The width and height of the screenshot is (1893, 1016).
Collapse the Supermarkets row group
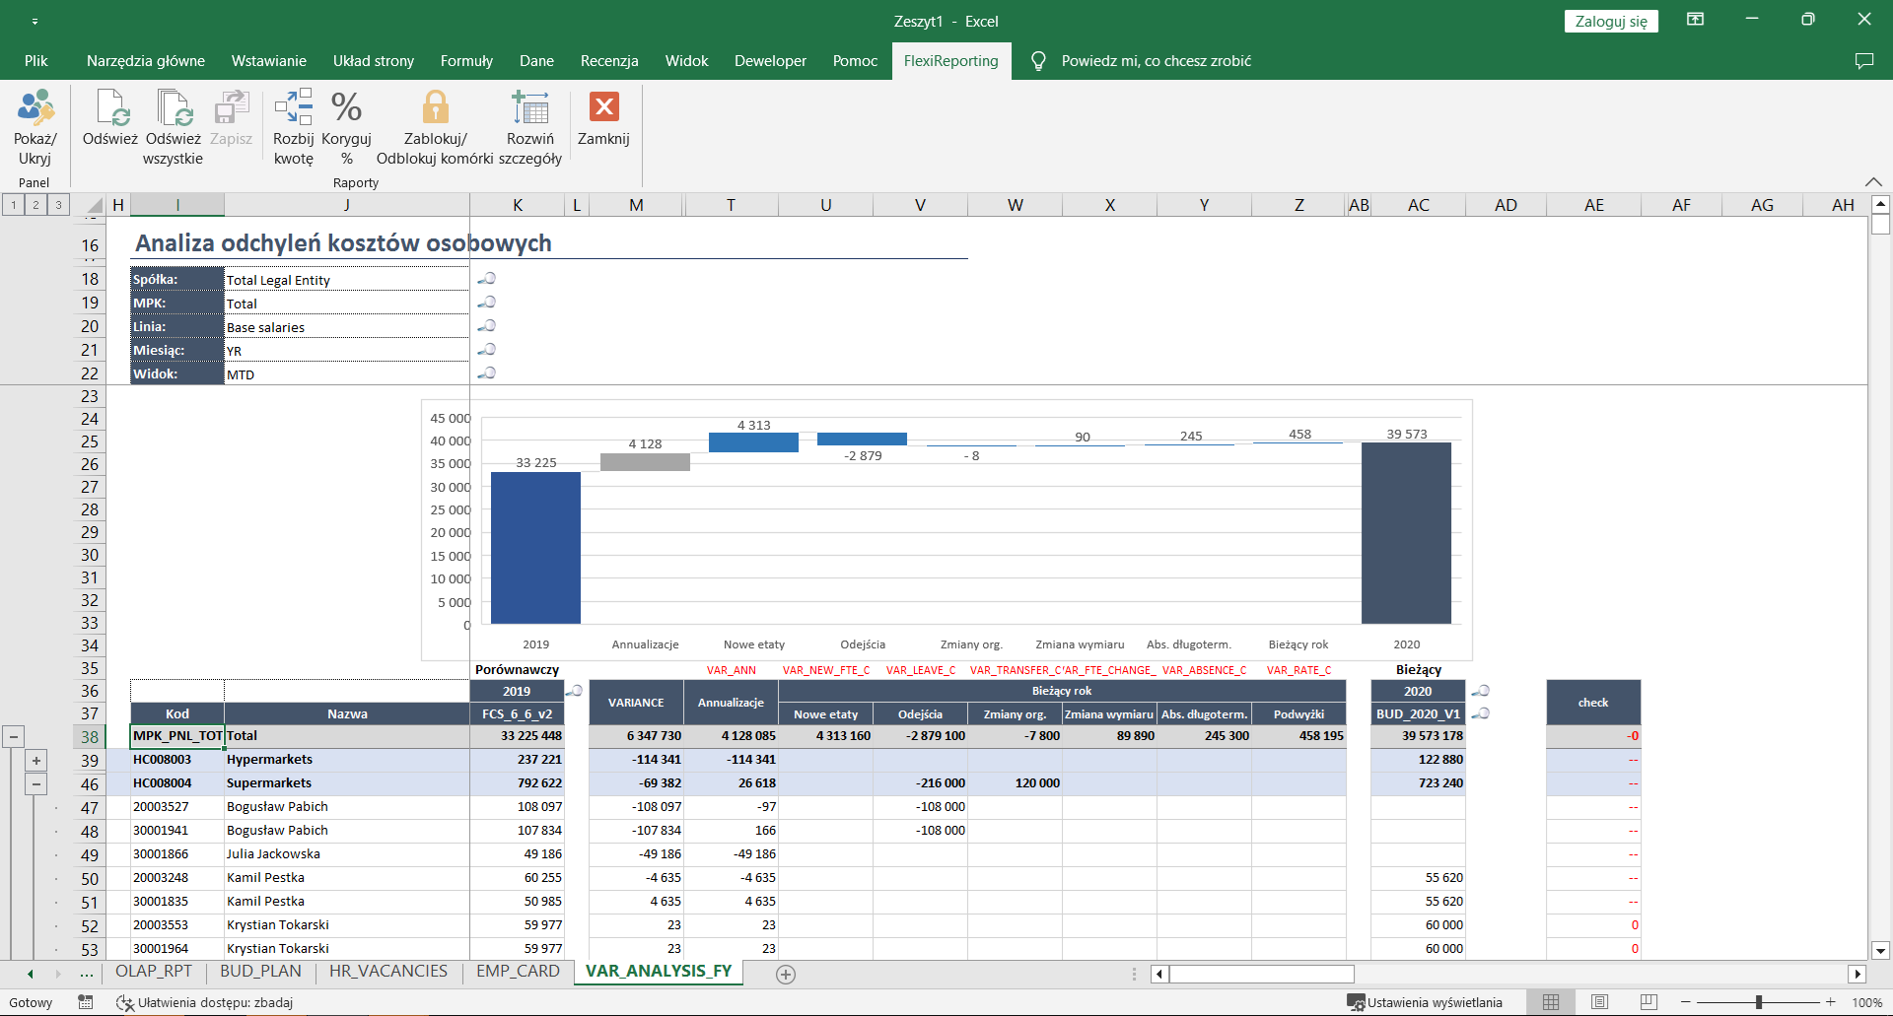pyautogui.click(x=36, y=784)
